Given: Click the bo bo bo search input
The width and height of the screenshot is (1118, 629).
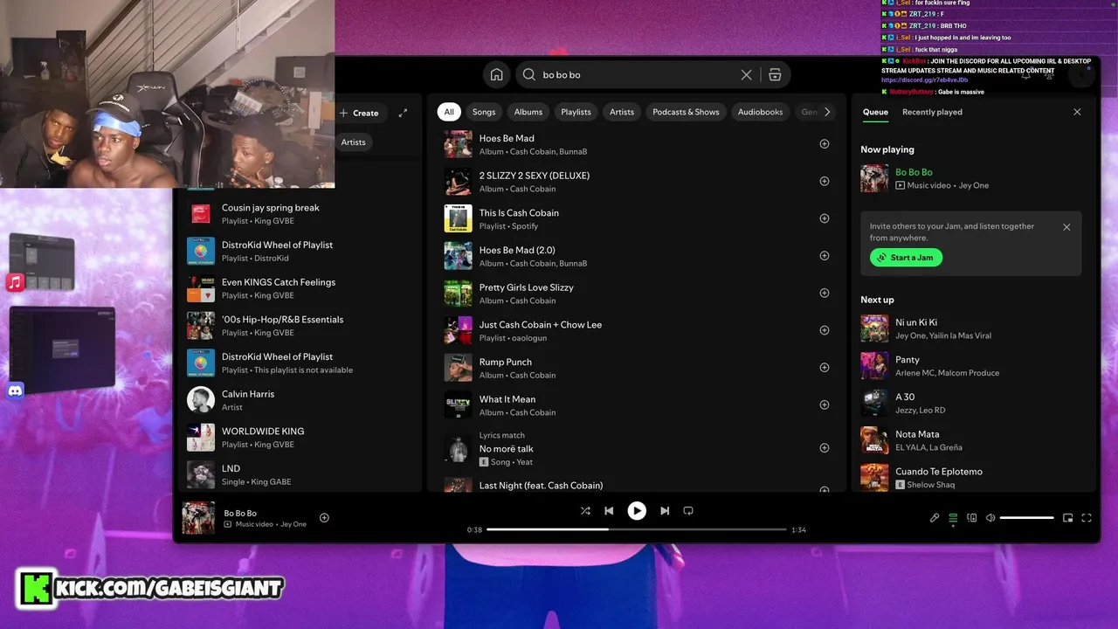Looking at the screenshot, I should click(636, 75).
